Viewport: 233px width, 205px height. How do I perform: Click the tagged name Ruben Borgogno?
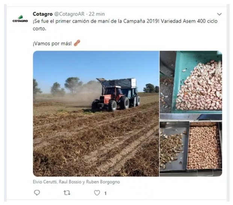point(103,182)
